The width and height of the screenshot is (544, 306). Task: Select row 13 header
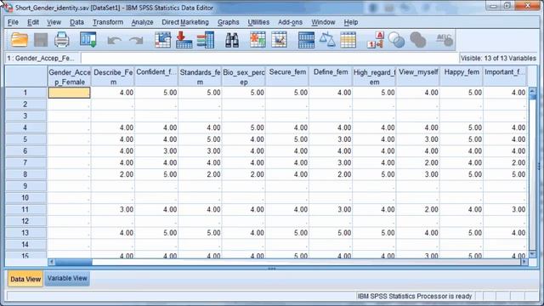coord(25,233)
